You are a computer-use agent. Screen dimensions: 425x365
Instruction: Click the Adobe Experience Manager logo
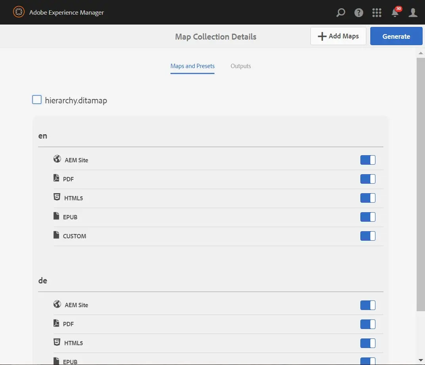click(19, 12)
